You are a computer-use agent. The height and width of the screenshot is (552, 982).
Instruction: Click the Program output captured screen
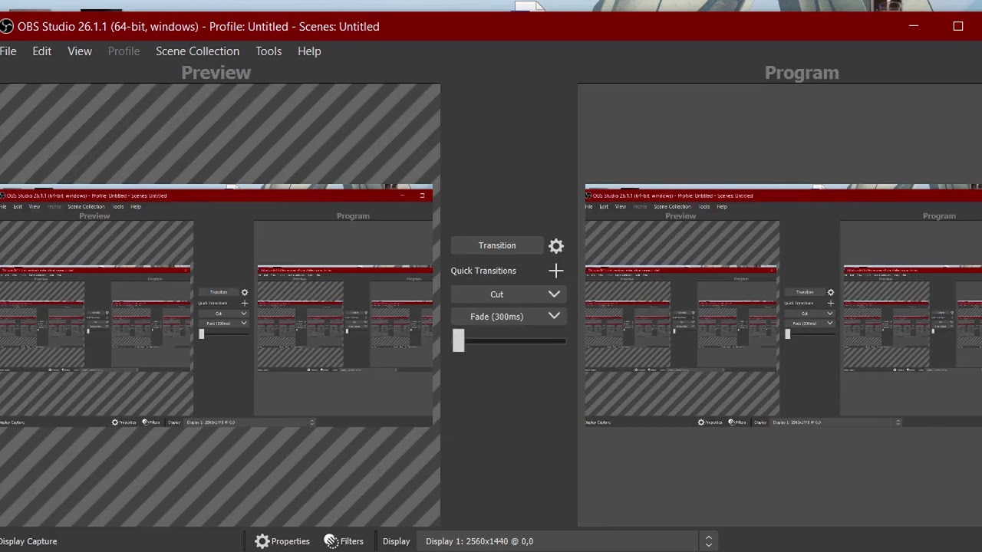point(783,305)
